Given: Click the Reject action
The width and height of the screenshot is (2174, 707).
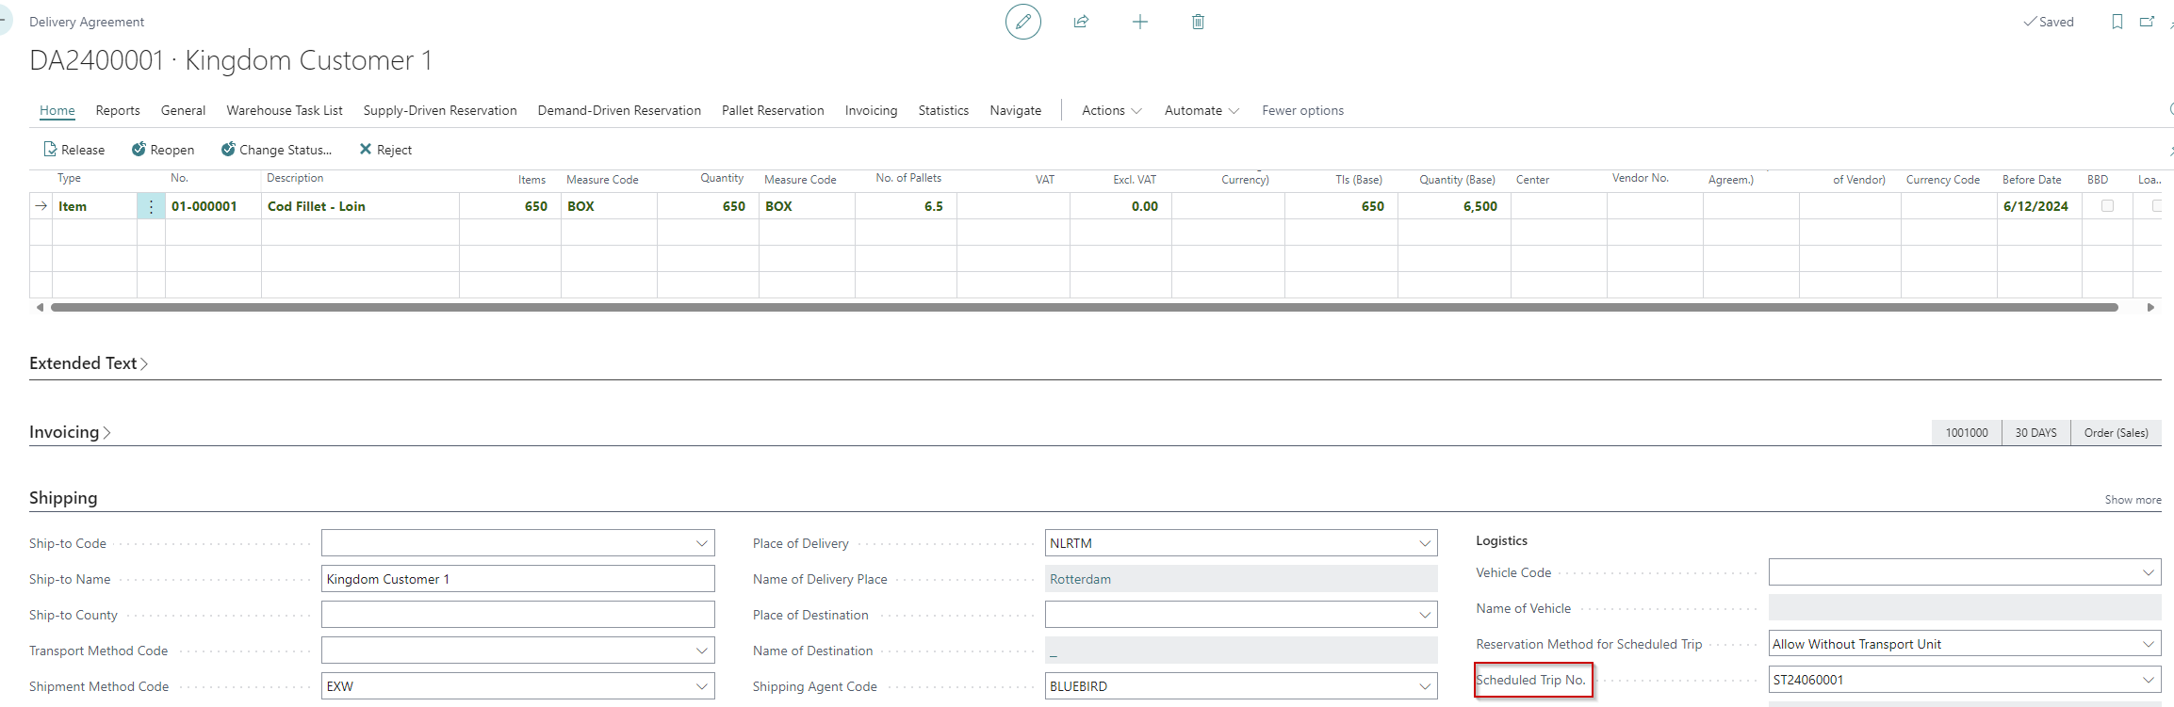Looking at the screenshot, I should point(385,150).
